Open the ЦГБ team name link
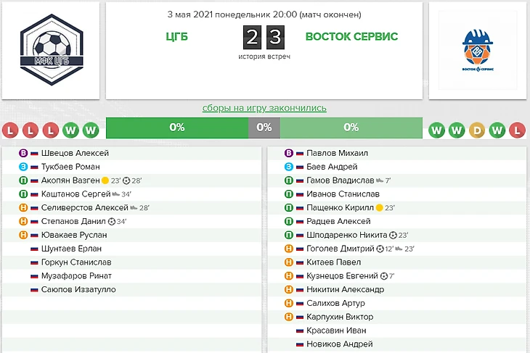 [x=176, y=36]
